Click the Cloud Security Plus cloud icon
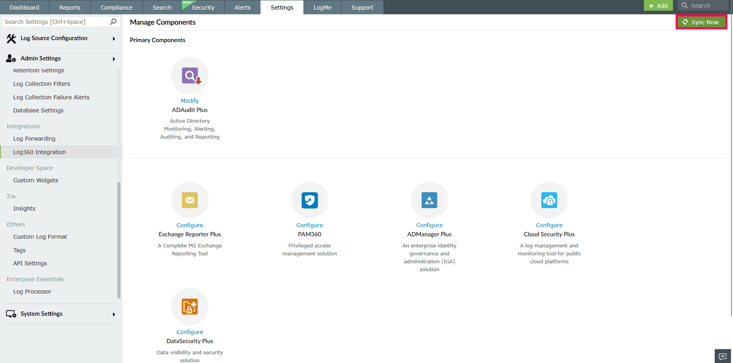The height and width of the screenshot is (363, 733). (549, 200)
